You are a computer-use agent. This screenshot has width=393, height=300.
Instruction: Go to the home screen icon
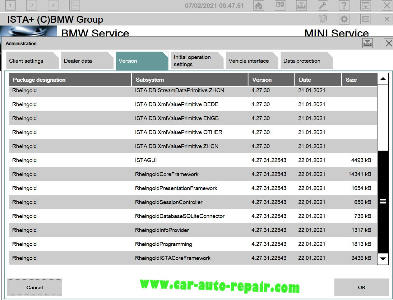[x=259, y=5]
